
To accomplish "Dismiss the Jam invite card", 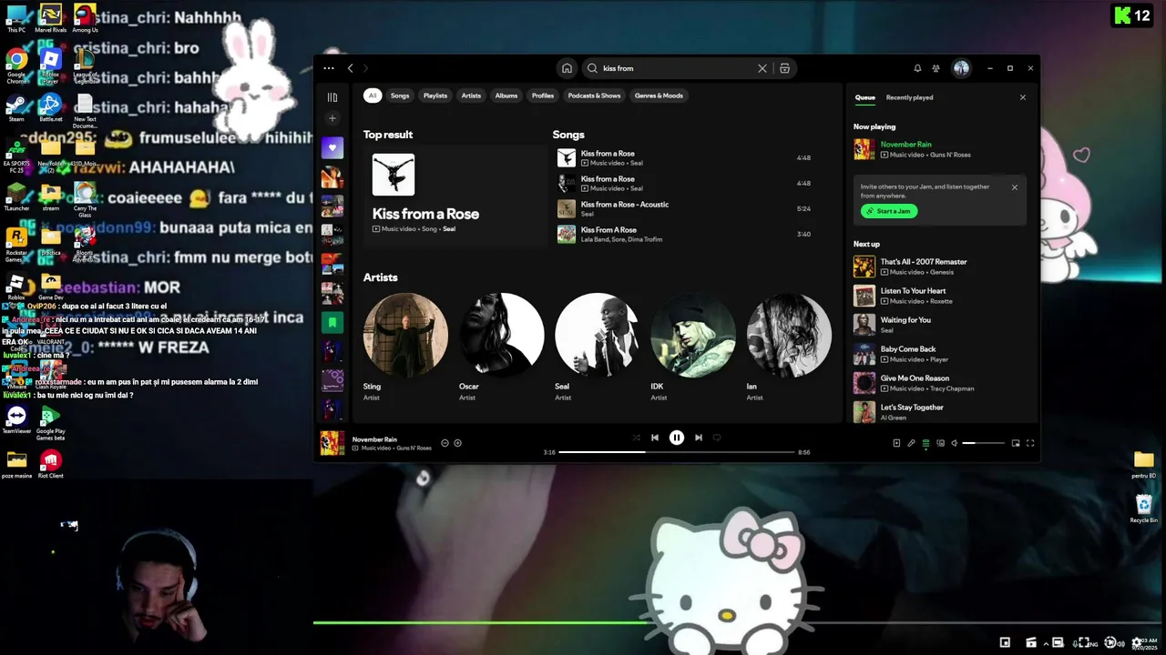I will point(1014,187).
